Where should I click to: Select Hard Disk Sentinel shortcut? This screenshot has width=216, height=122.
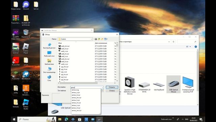click(16, 48)
